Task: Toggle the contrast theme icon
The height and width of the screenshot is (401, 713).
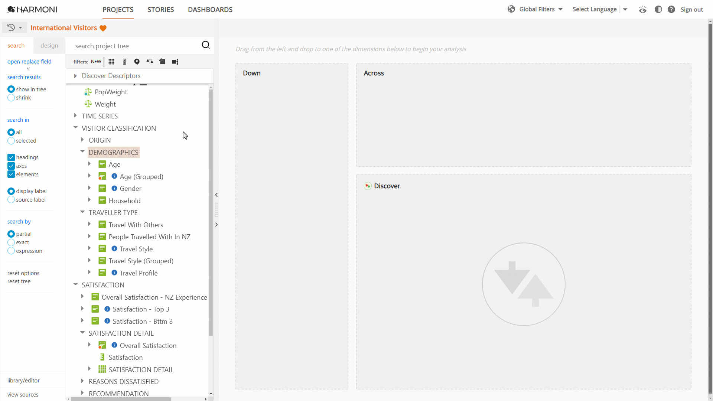Action: tap(658, 9)
